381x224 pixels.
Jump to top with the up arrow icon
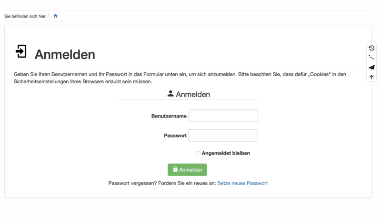click(371, 77)
